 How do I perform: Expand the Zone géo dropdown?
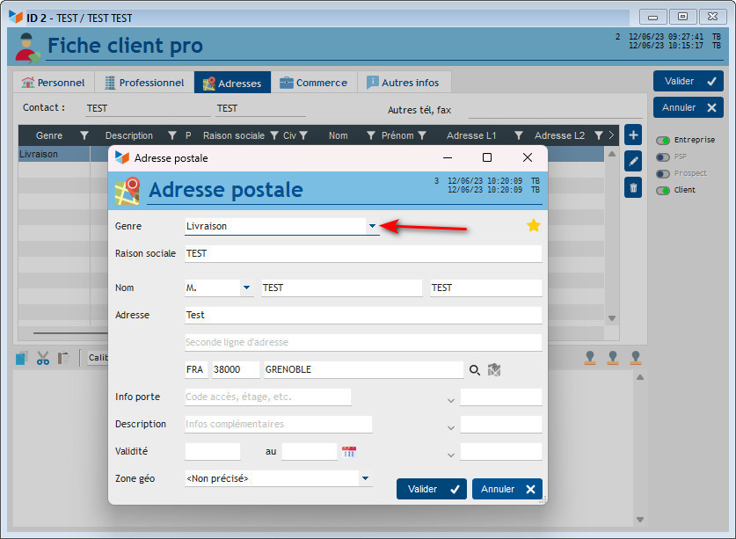click(x=365, y=478)
